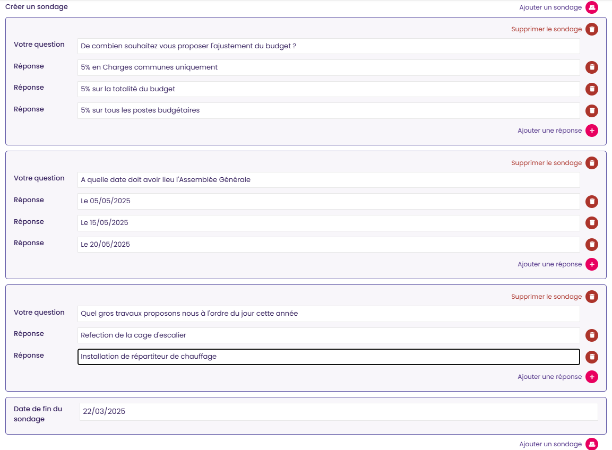Click into the '5% sur la totalité du budget' answer field
Image resolution: width=612 pixels, height=450 pixels.
[329, 89]
